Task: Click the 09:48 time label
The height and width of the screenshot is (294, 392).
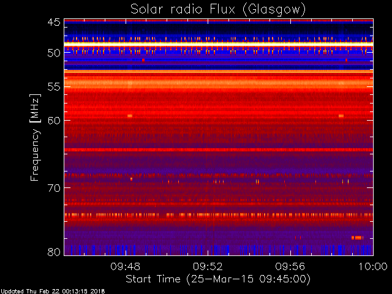Action: click(125, 266)
